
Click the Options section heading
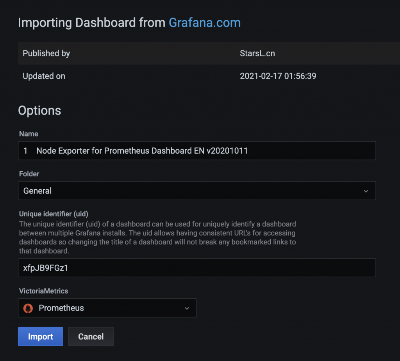39,111
